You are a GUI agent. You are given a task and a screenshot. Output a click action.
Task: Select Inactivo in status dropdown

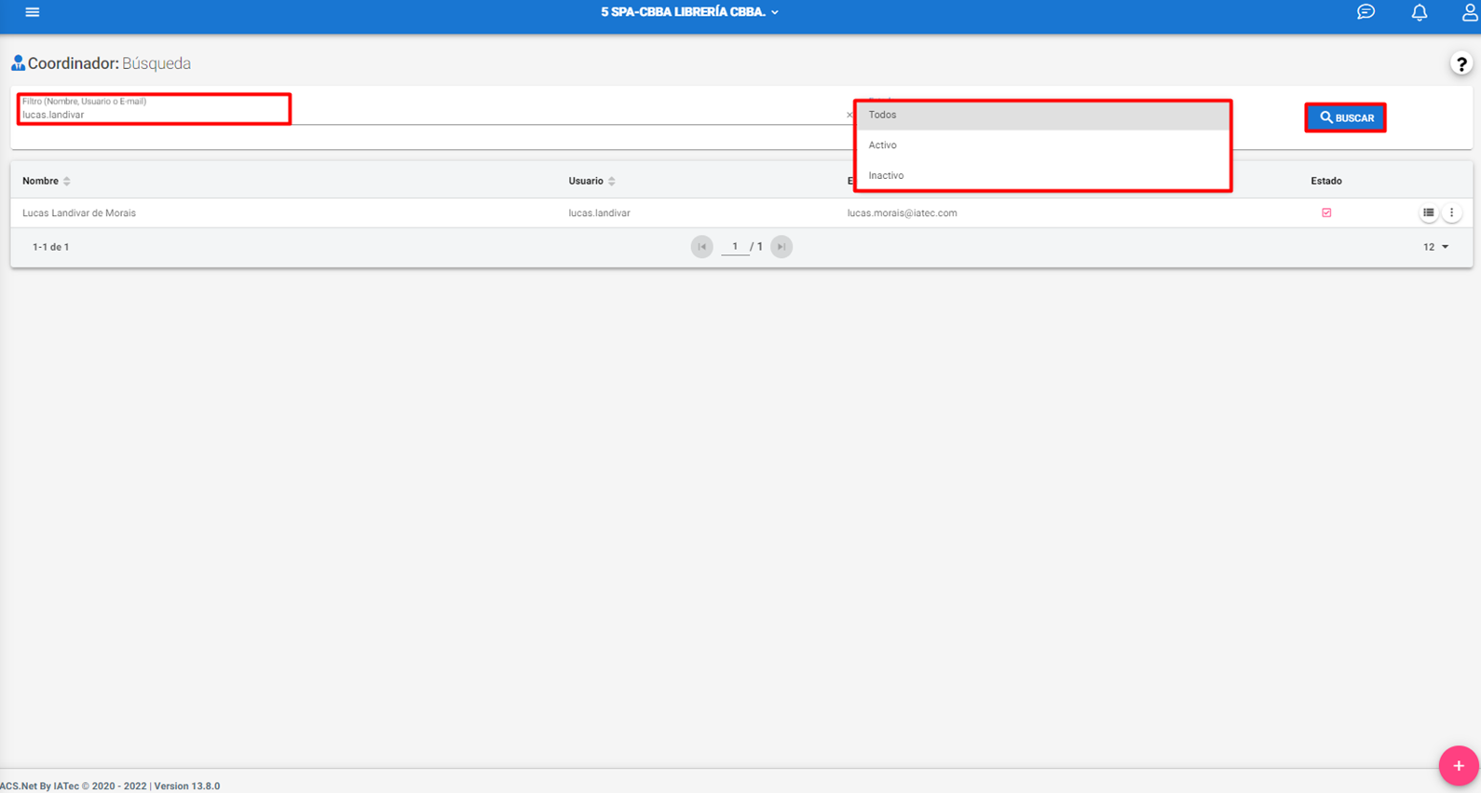coord(1043,175)
